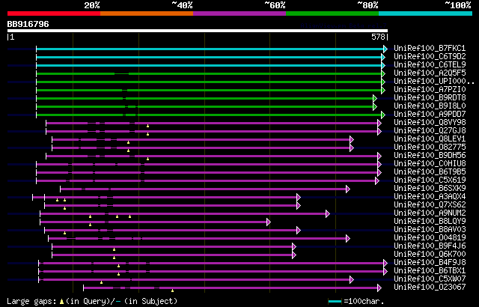Click the 578 sequence end position label
Screen dimensions: 479x307
pyautogui.click(x=378, y=37)
